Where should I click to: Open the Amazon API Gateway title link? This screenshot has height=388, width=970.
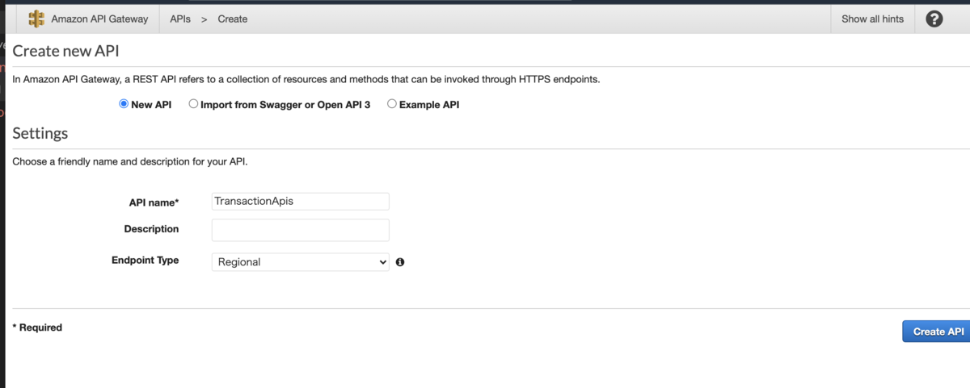tap(99, 19)
